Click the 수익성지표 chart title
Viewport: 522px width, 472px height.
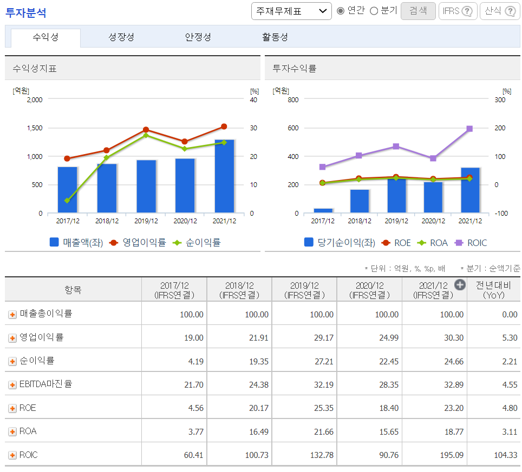35,69
